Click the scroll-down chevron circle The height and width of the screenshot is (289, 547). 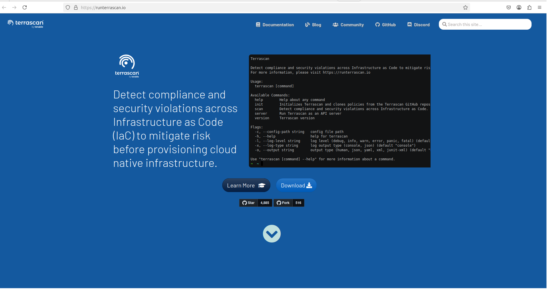(272, 234)
